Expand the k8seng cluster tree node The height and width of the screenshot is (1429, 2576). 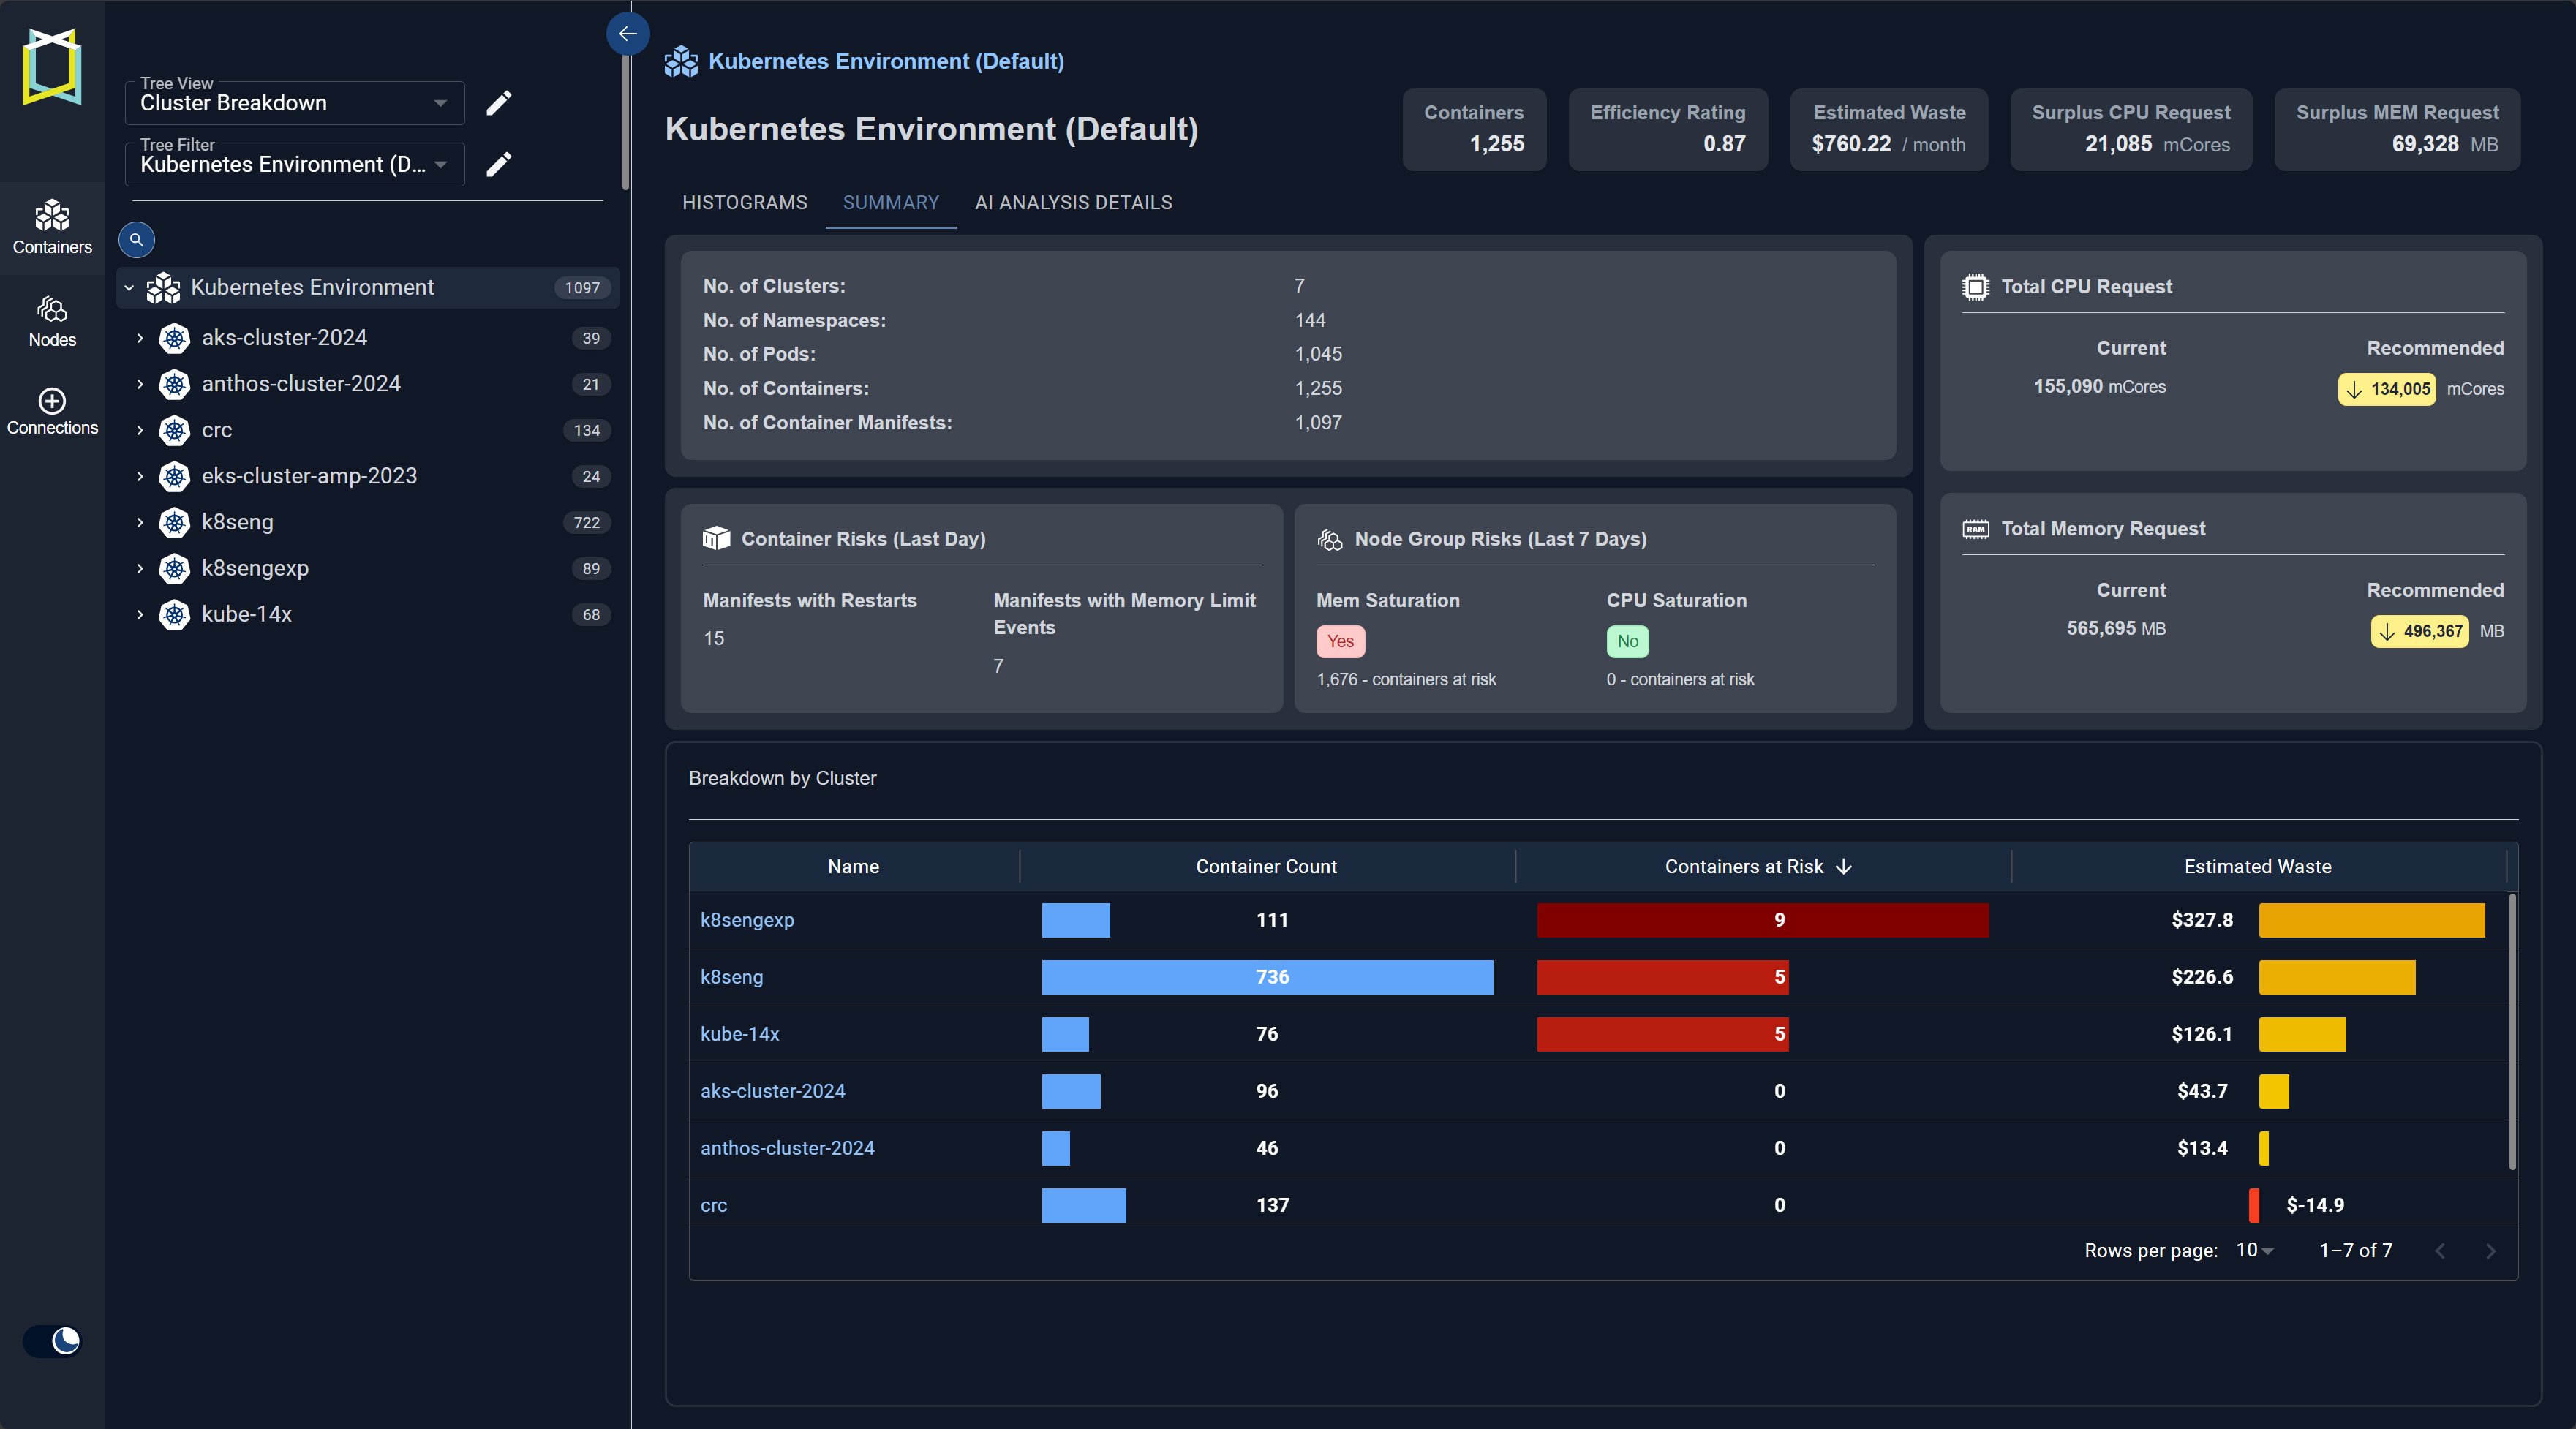[x=140, y=522]
